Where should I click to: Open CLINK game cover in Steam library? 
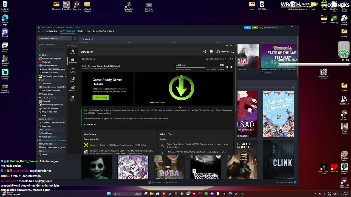point(278,159)
